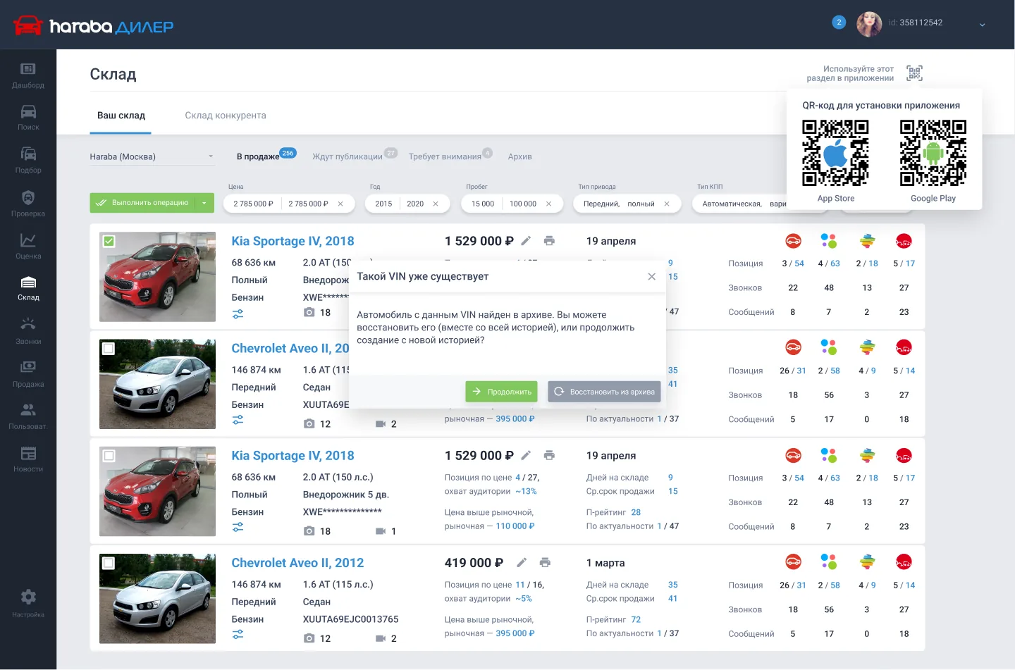Open Требует внимания tab
Viewport: 1015px width, 670px height.
[x=445, y=156]
